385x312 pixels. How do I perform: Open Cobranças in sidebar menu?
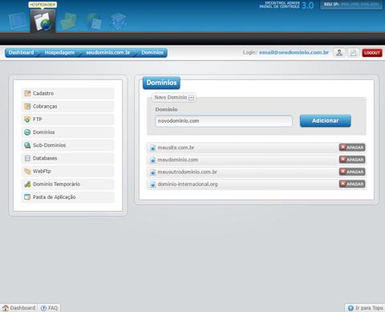tap(67, 107)
